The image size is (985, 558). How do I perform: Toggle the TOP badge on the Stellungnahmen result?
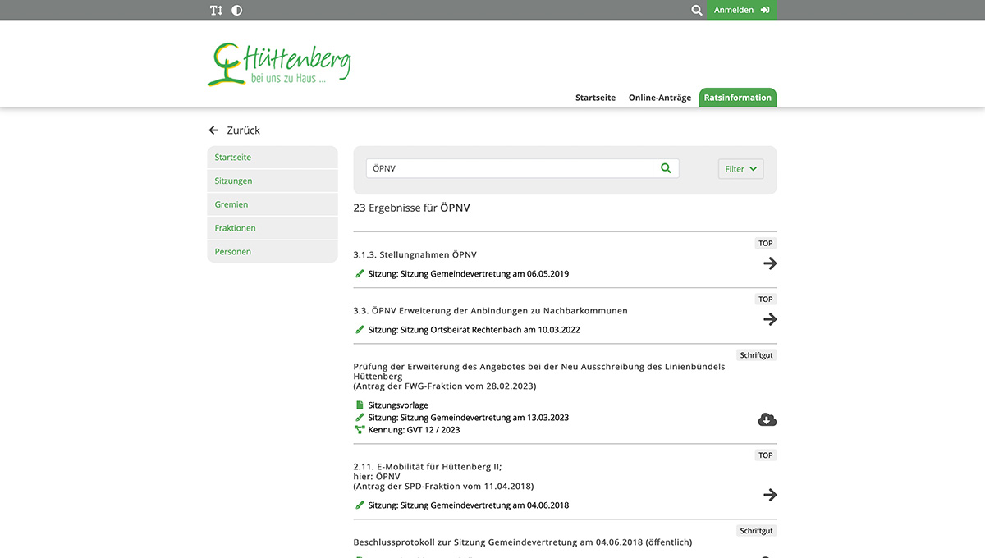[765, 242]
